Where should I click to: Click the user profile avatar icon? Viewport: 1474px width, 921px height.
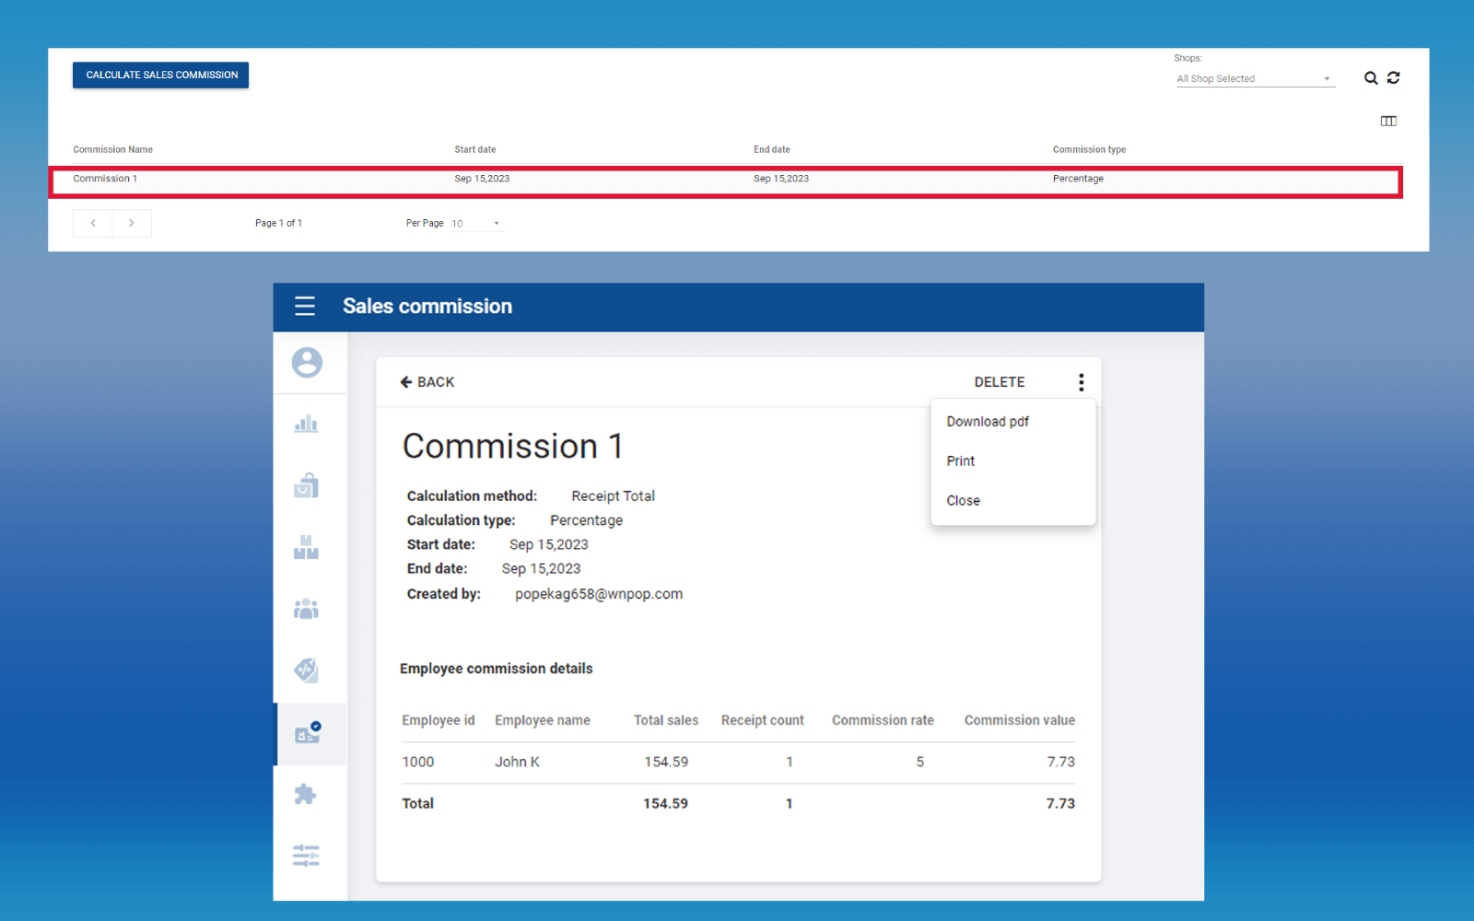click(x=307, y=363)
